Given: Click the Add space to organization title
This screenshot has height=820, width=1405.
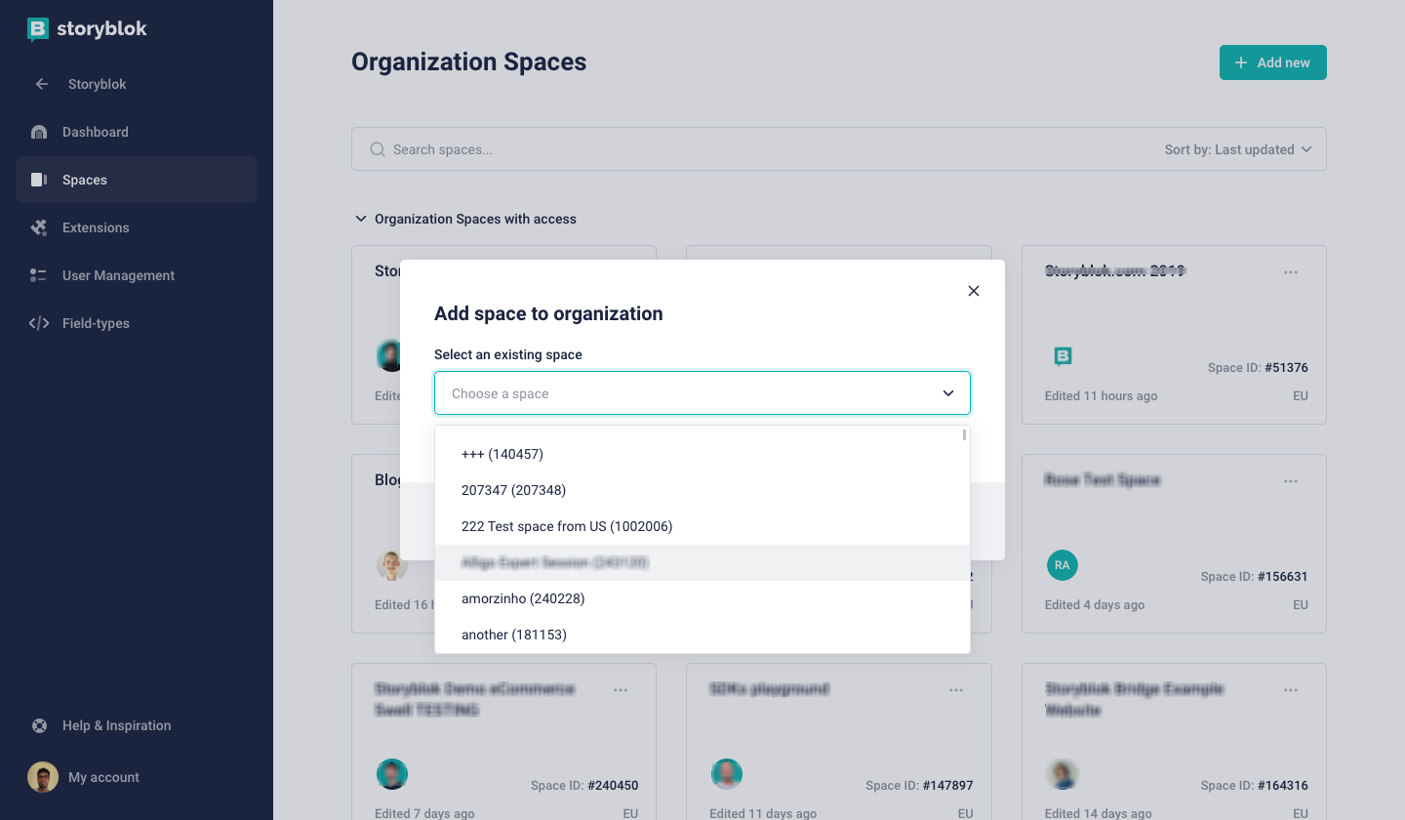Looking at the screenshot, I should [x=548, y=313].
